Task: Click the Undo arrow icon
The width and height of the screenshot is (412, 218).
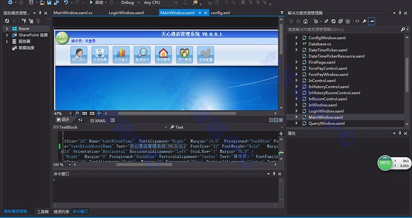Action: click(x=66, y=3)
